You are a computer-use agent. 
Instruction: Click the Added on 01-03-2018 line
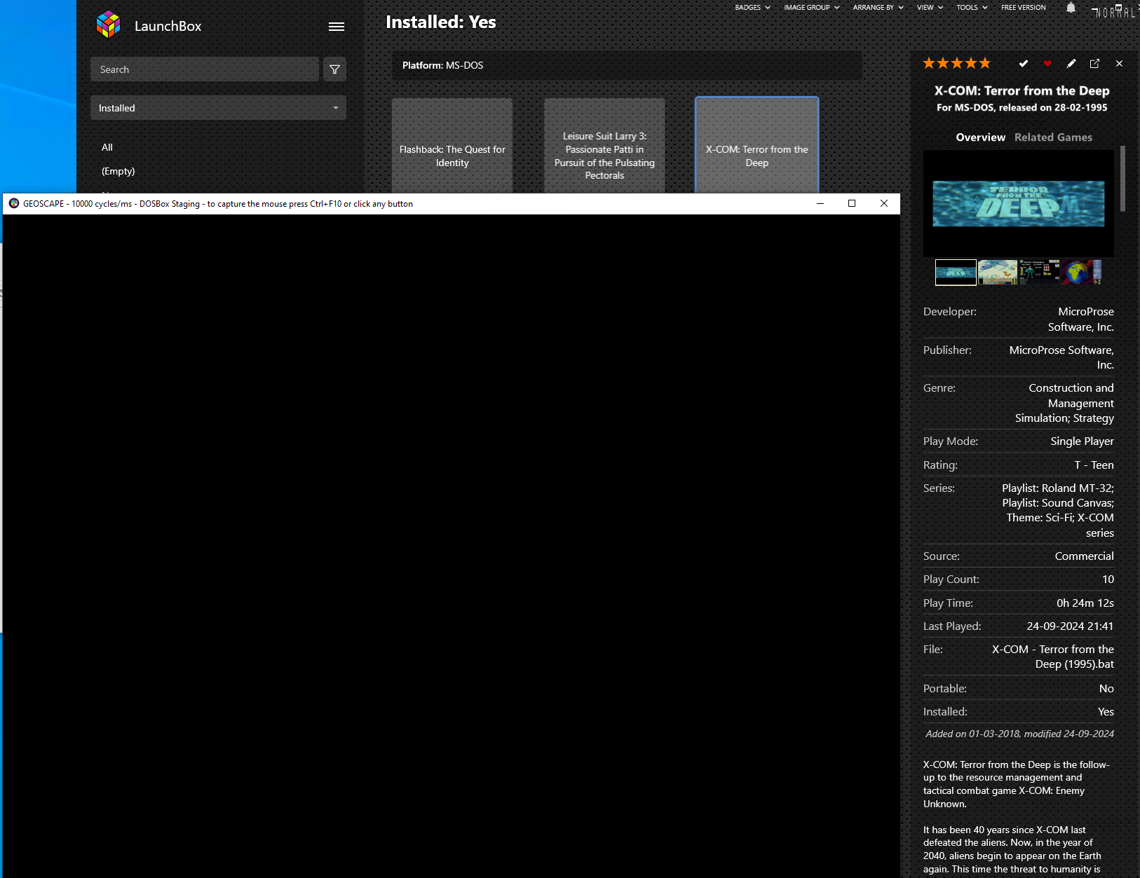pos(1019,734)
